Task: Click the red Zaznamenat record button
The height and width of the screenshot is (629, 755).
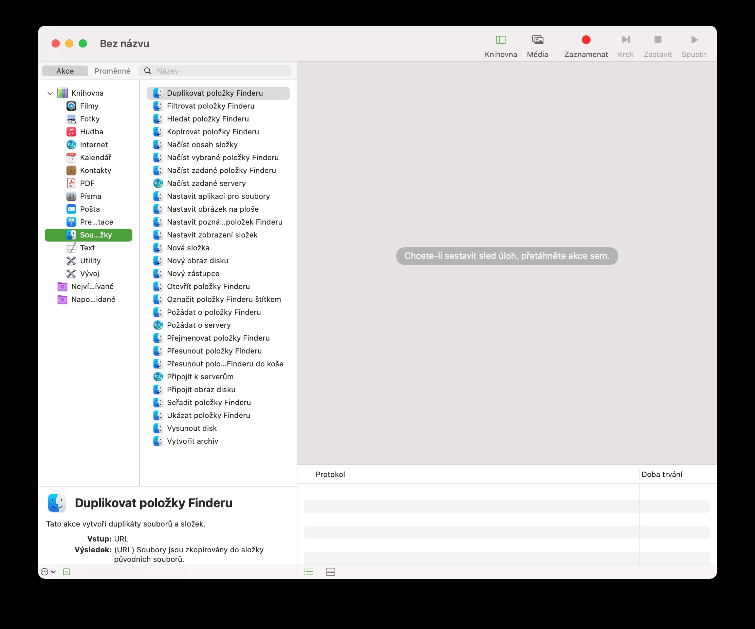Action: [x=586, y=40]
